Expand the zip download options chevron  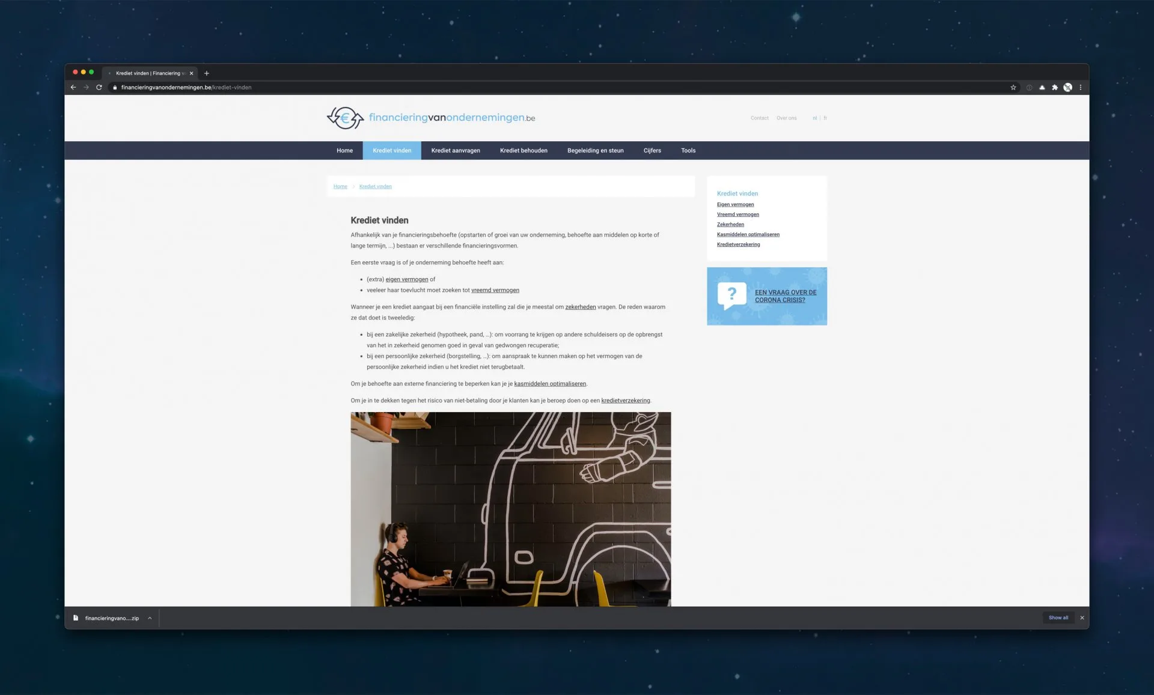coord(150,618)
